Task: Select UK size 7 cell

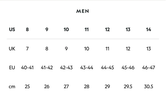Action: (27, 49)
